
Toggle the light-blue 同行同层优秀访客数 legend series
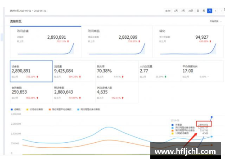[x=89, y=109]
